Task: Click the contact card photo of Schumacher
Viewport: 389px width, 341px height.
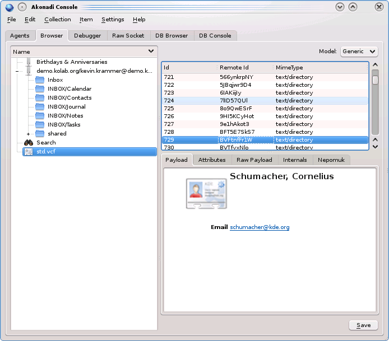Action: point(206,194)
